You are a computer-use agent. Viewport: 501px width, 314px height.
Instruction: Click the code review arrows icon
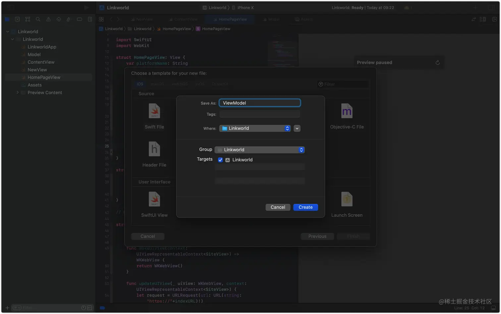pyautogui.click(x=473, y=19)
